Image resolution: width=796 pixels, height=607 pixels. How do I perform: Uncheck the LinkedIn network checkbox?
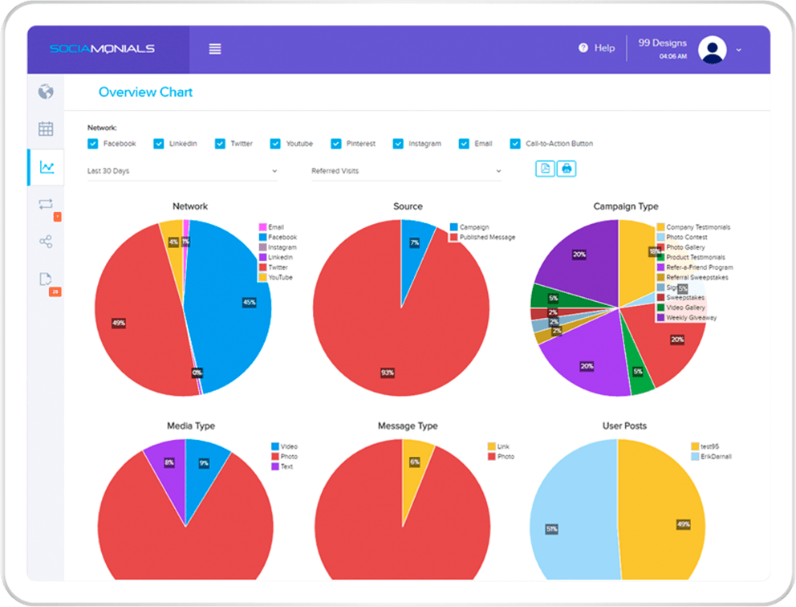coord(159,144)
